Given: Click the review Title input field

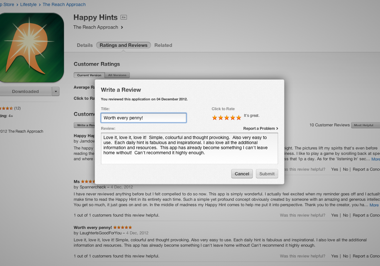Looking at the screenshot, I should pos(144,118).
